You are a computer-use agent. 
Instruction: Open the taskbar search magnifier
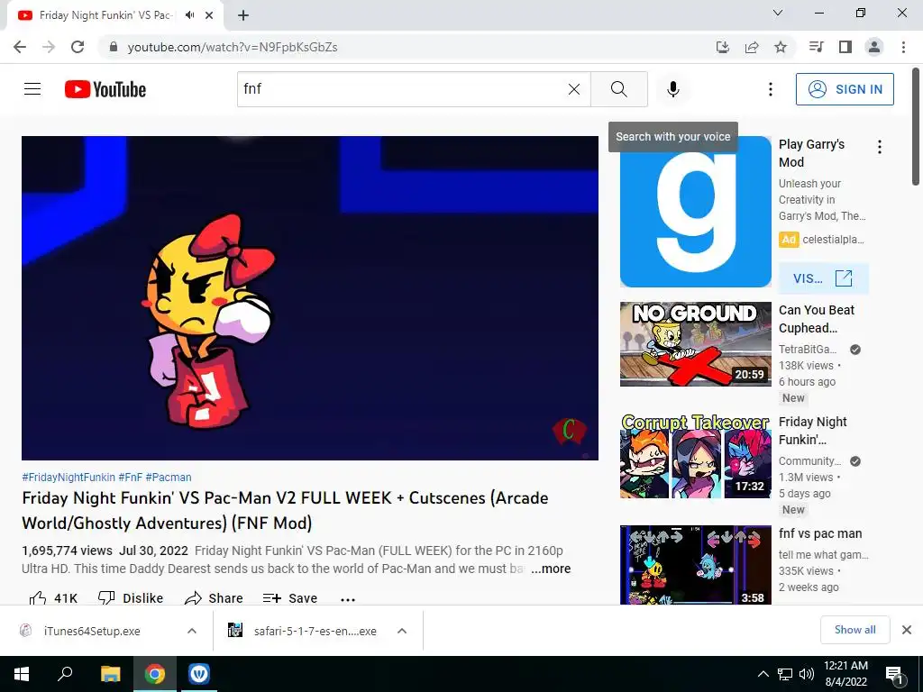[65, 674]
